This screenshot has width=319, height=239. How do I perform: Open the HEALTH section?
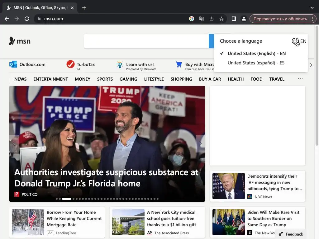click(x=236, y=79)
